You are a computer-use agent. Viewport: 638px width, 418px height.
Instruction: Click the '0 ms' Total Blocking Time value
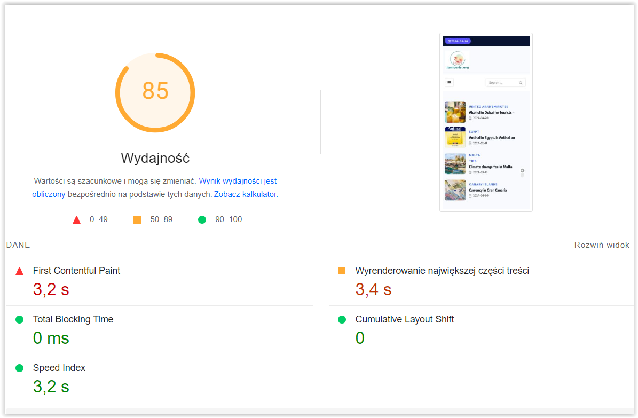coord(51,338)
